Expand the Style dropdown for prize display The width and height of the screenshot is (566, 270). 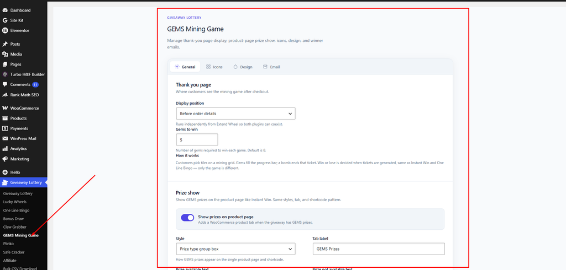[235, 249]
